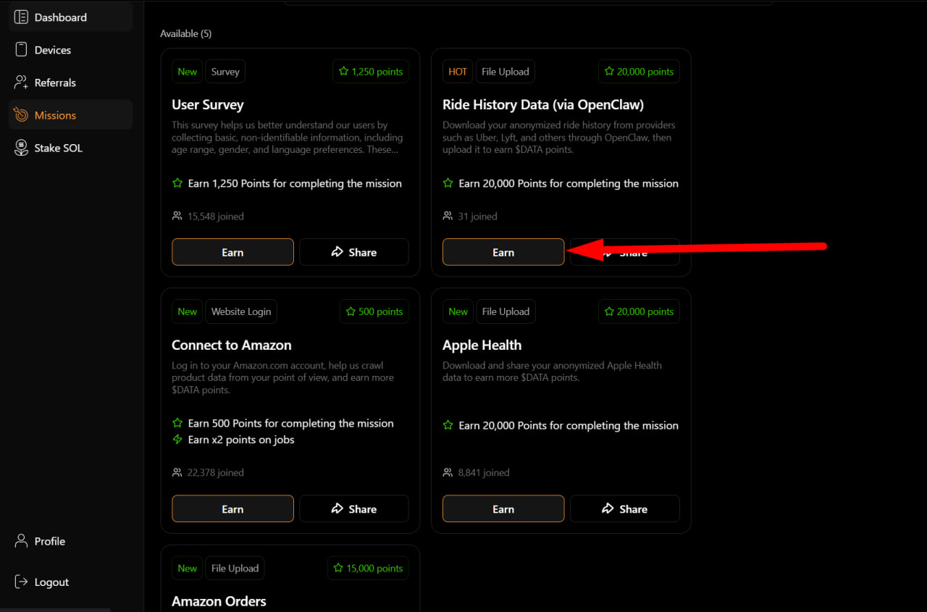Click star beside Ride History Earn 20,000 Points line
The height and width of the screenshot is (612, 927).
pyautogui.click(x=448, y=183)
